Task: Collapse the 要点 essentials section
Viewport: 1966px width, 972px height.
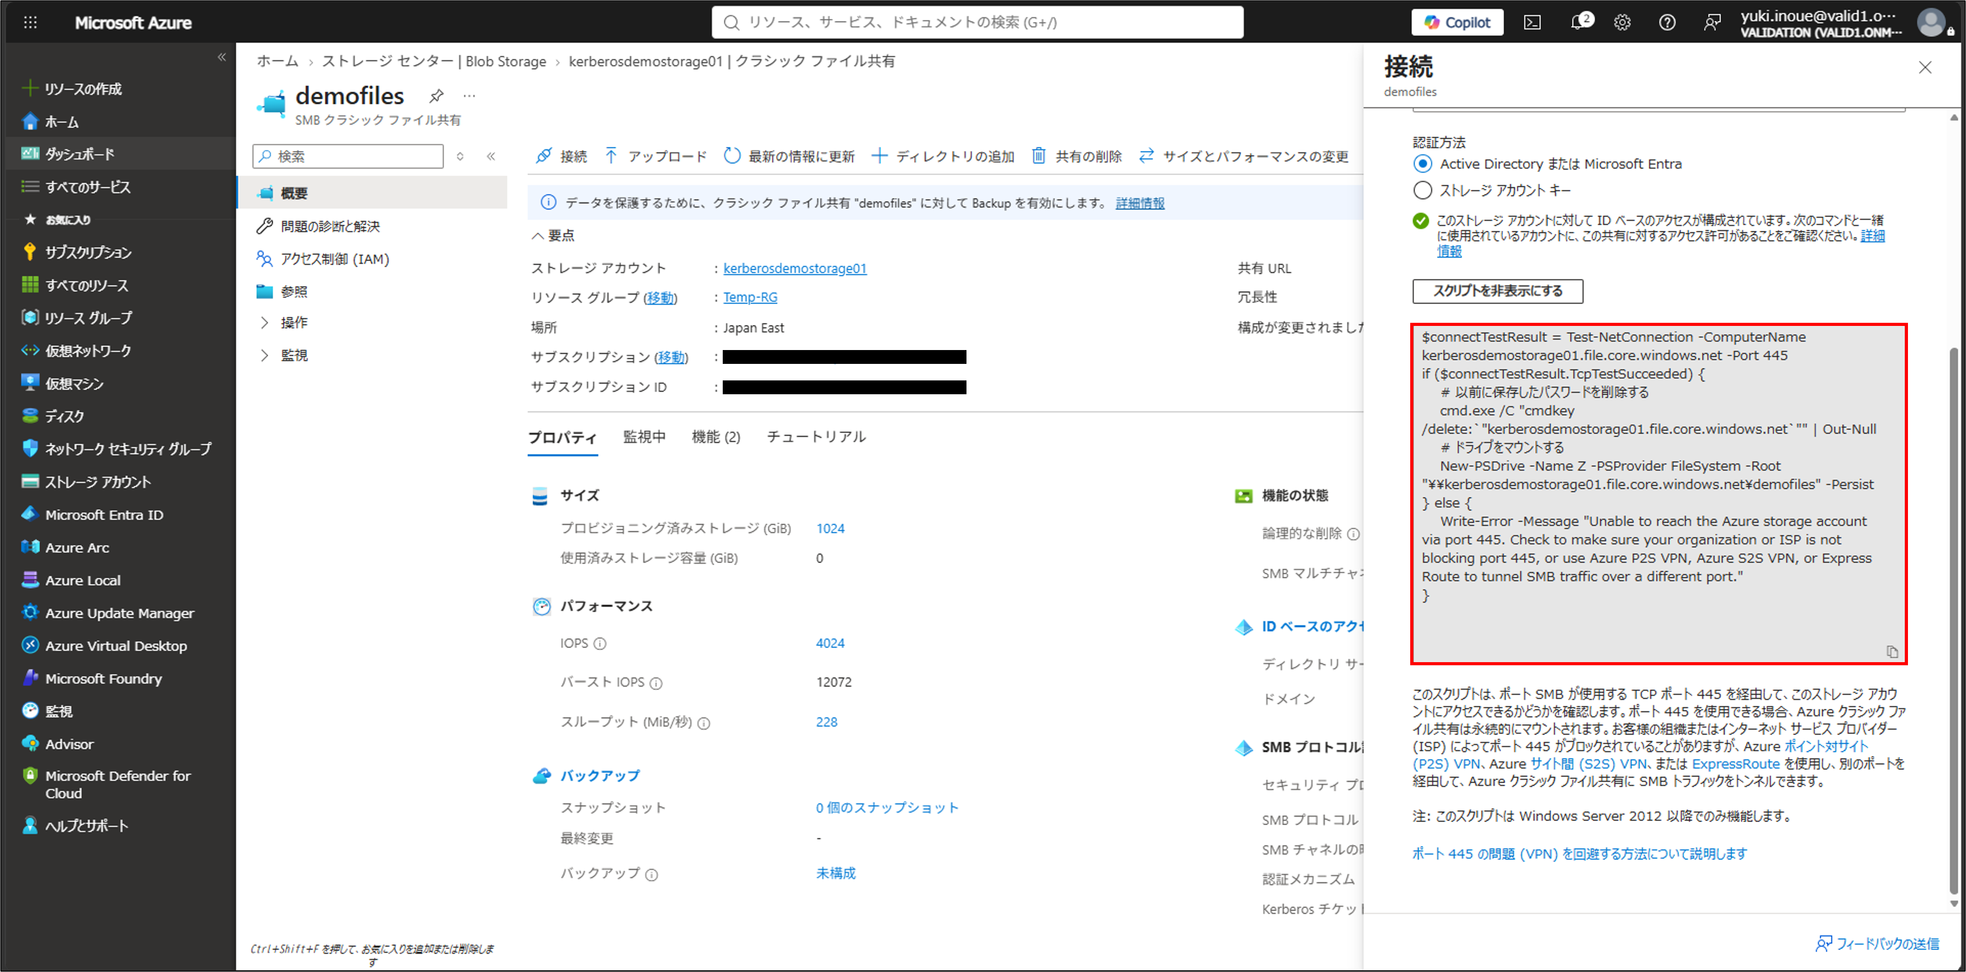Action: [x=553, y=235]
